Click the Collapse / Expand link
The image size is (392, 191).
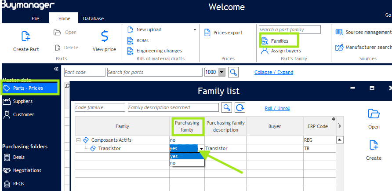(273, 72)
